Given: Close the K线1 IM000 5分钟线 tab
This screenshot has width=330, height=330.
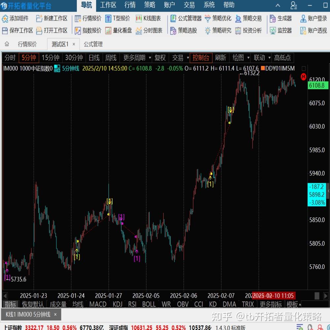Looking at the screenshot, I should [x=55, y=315].
